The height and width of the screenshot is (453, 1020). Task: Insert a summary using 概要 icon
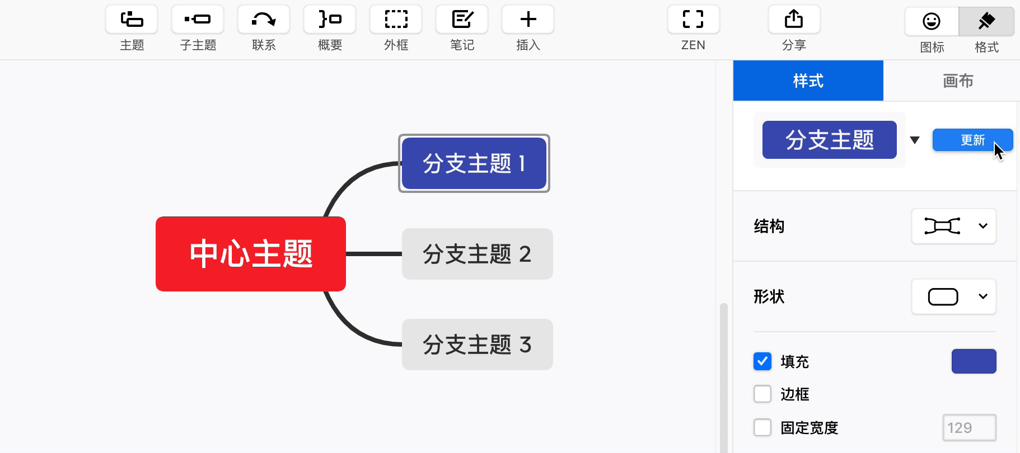[330, 20]
